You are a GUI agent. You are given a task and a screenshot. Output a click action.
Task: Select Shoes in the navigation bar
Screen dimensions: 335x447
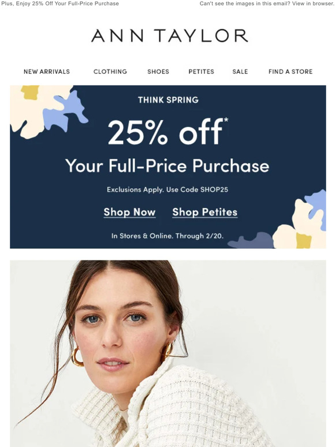coord(158,72)
